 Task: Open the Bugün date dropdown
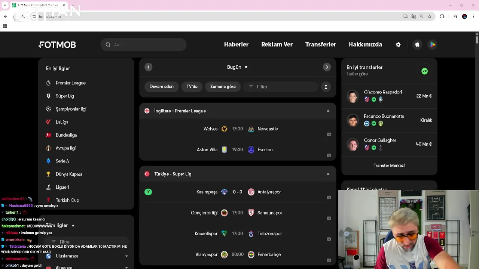[237, 67]
